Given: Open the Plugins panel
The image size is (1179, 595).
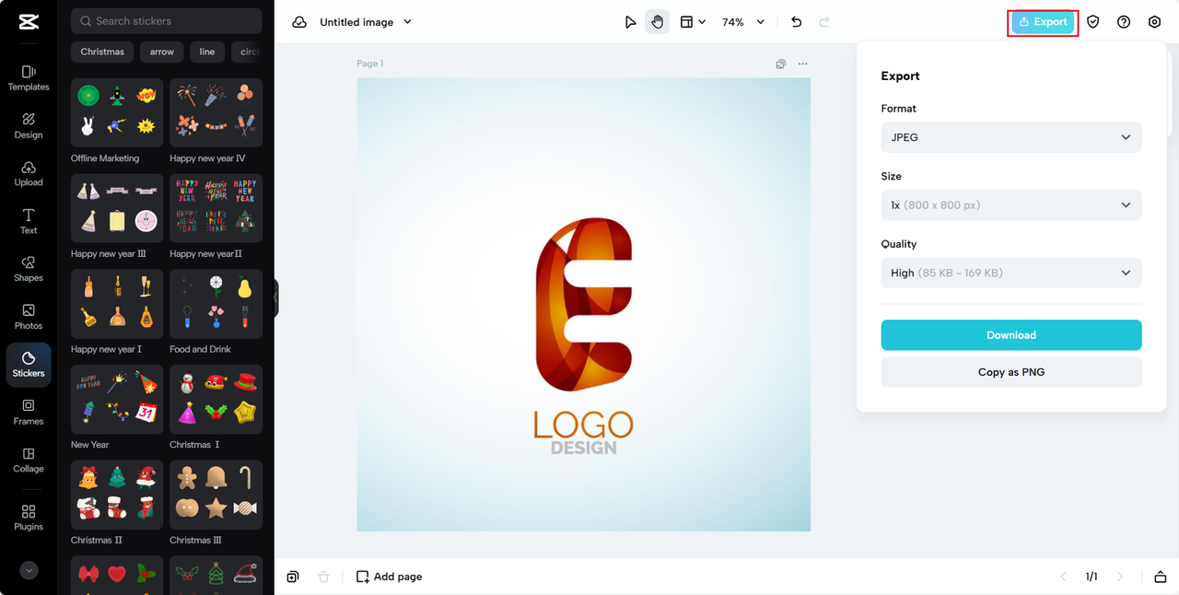Looking at the screenshot, I should tap(29, 518).
